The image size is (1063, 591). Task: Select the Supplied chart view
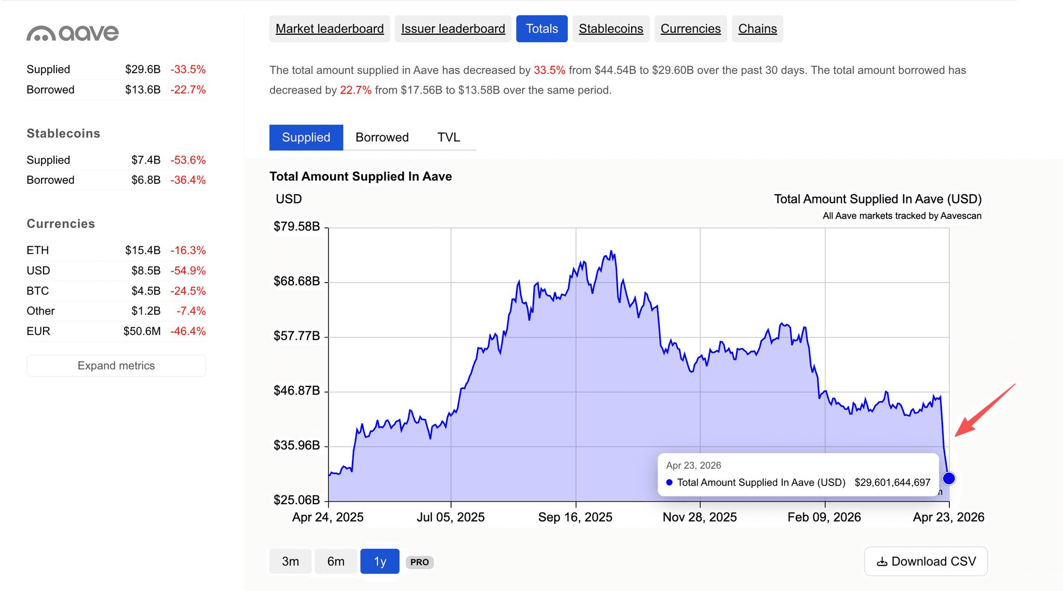(306, 137)
